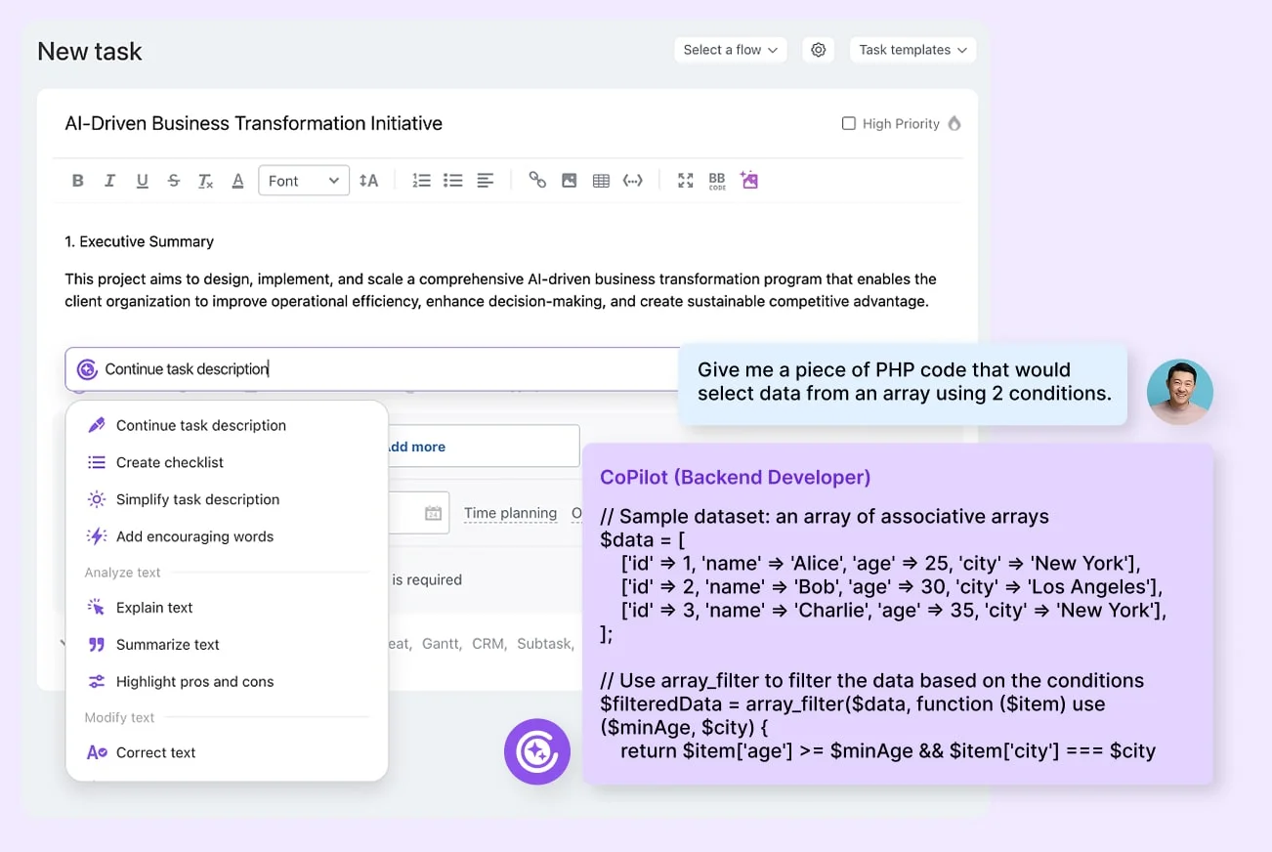Toggle bold formatting in the editor toolbar
The width and height of the screenshot is (1272, 852).
(78, 181)
